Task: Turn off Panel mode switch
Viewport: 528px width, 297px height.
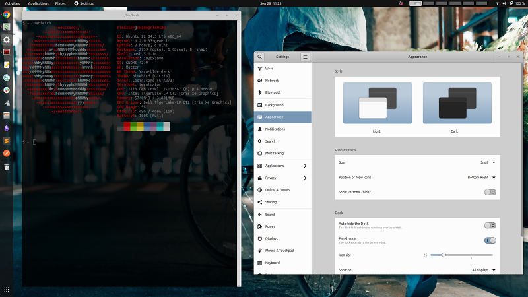Action: [490, 241]
